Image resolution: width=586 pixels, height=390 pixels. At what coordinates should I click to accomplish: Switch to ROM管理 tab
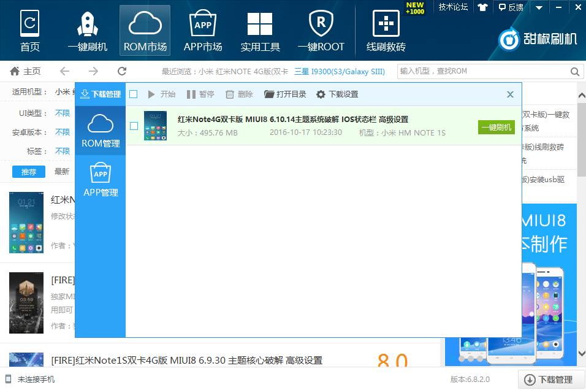(101, 131)
